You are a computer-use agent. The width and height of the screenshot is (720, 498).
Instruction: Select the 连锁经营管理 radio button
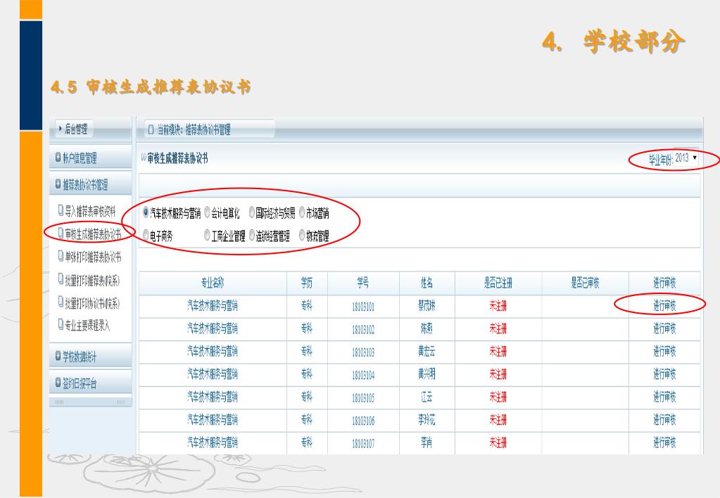(252, 236)
